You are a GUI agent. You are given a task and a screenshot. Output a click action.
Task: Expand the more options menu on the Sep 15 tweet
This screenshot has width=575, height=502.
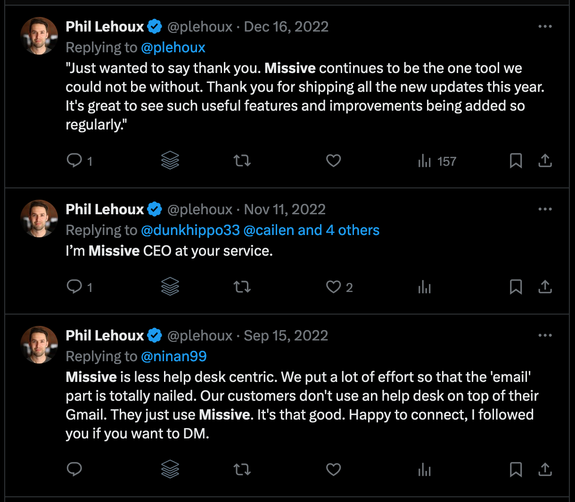coord(545,335)
